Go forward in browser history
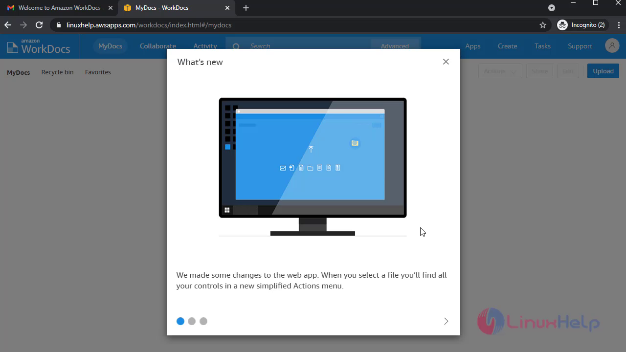 pyautogui.click(x=23, y=25)
